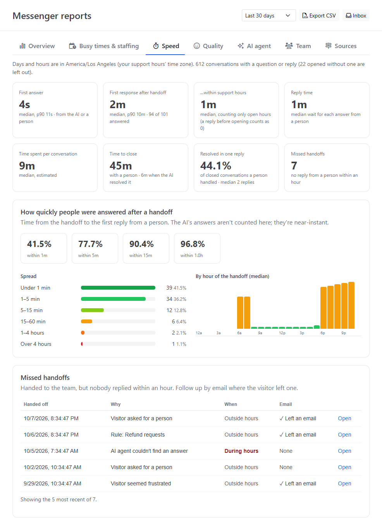Screen dimensions: 382x523
Task: Click the 15–60 min spread bar
Action: (x=86, y=321)
